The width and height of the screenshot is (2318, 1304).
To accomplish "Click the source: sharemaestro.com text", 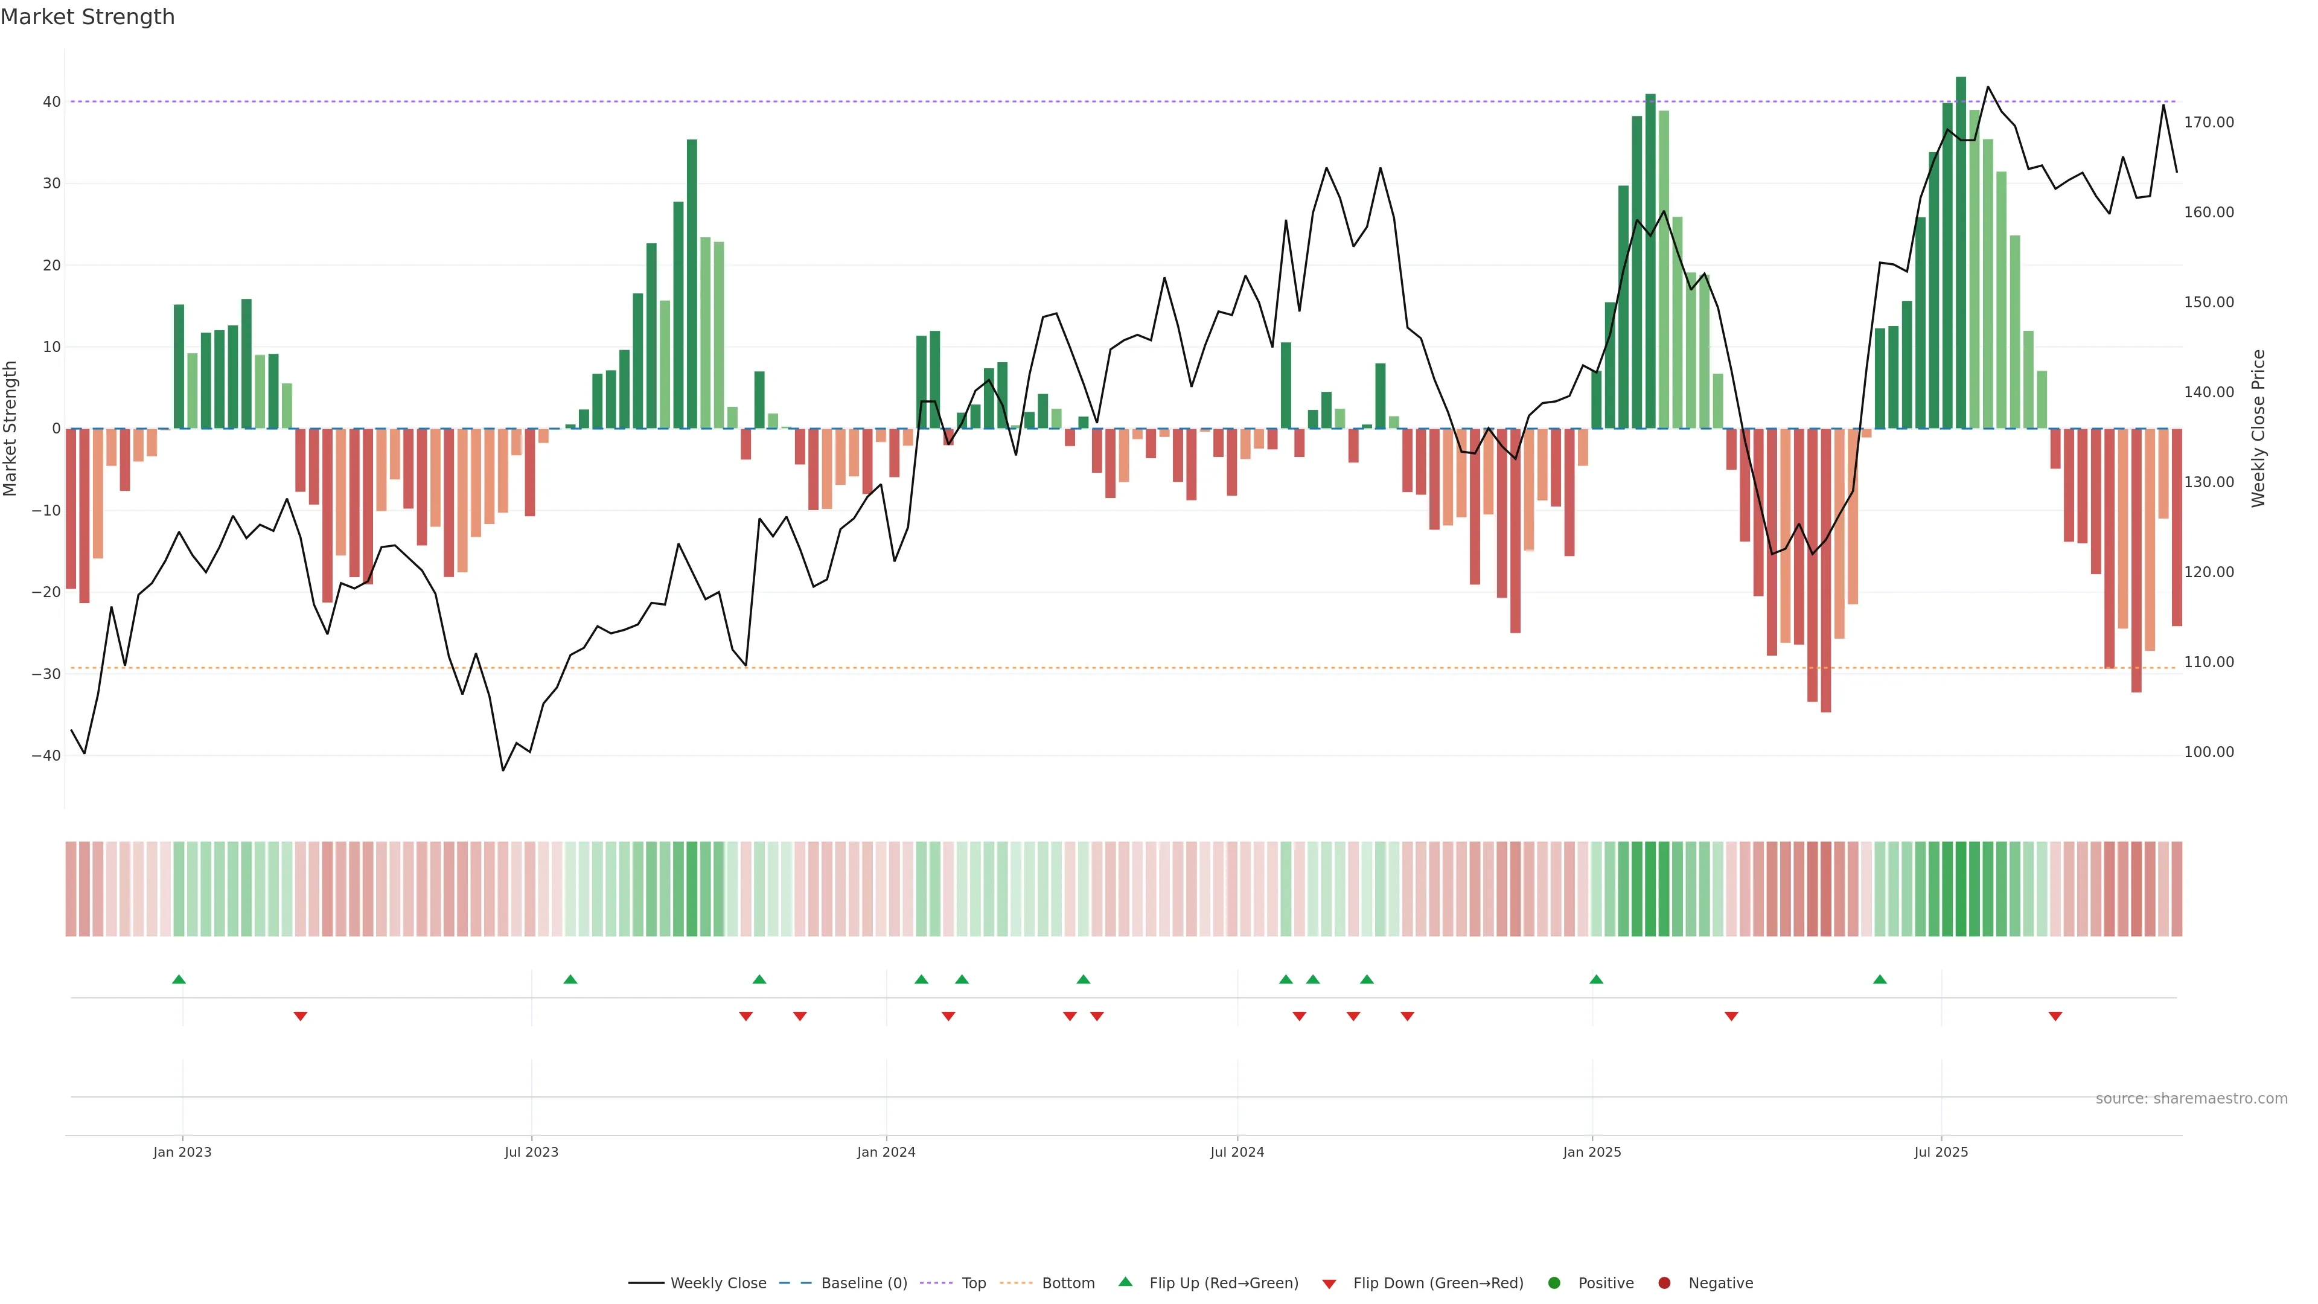I will 2191,1098.
